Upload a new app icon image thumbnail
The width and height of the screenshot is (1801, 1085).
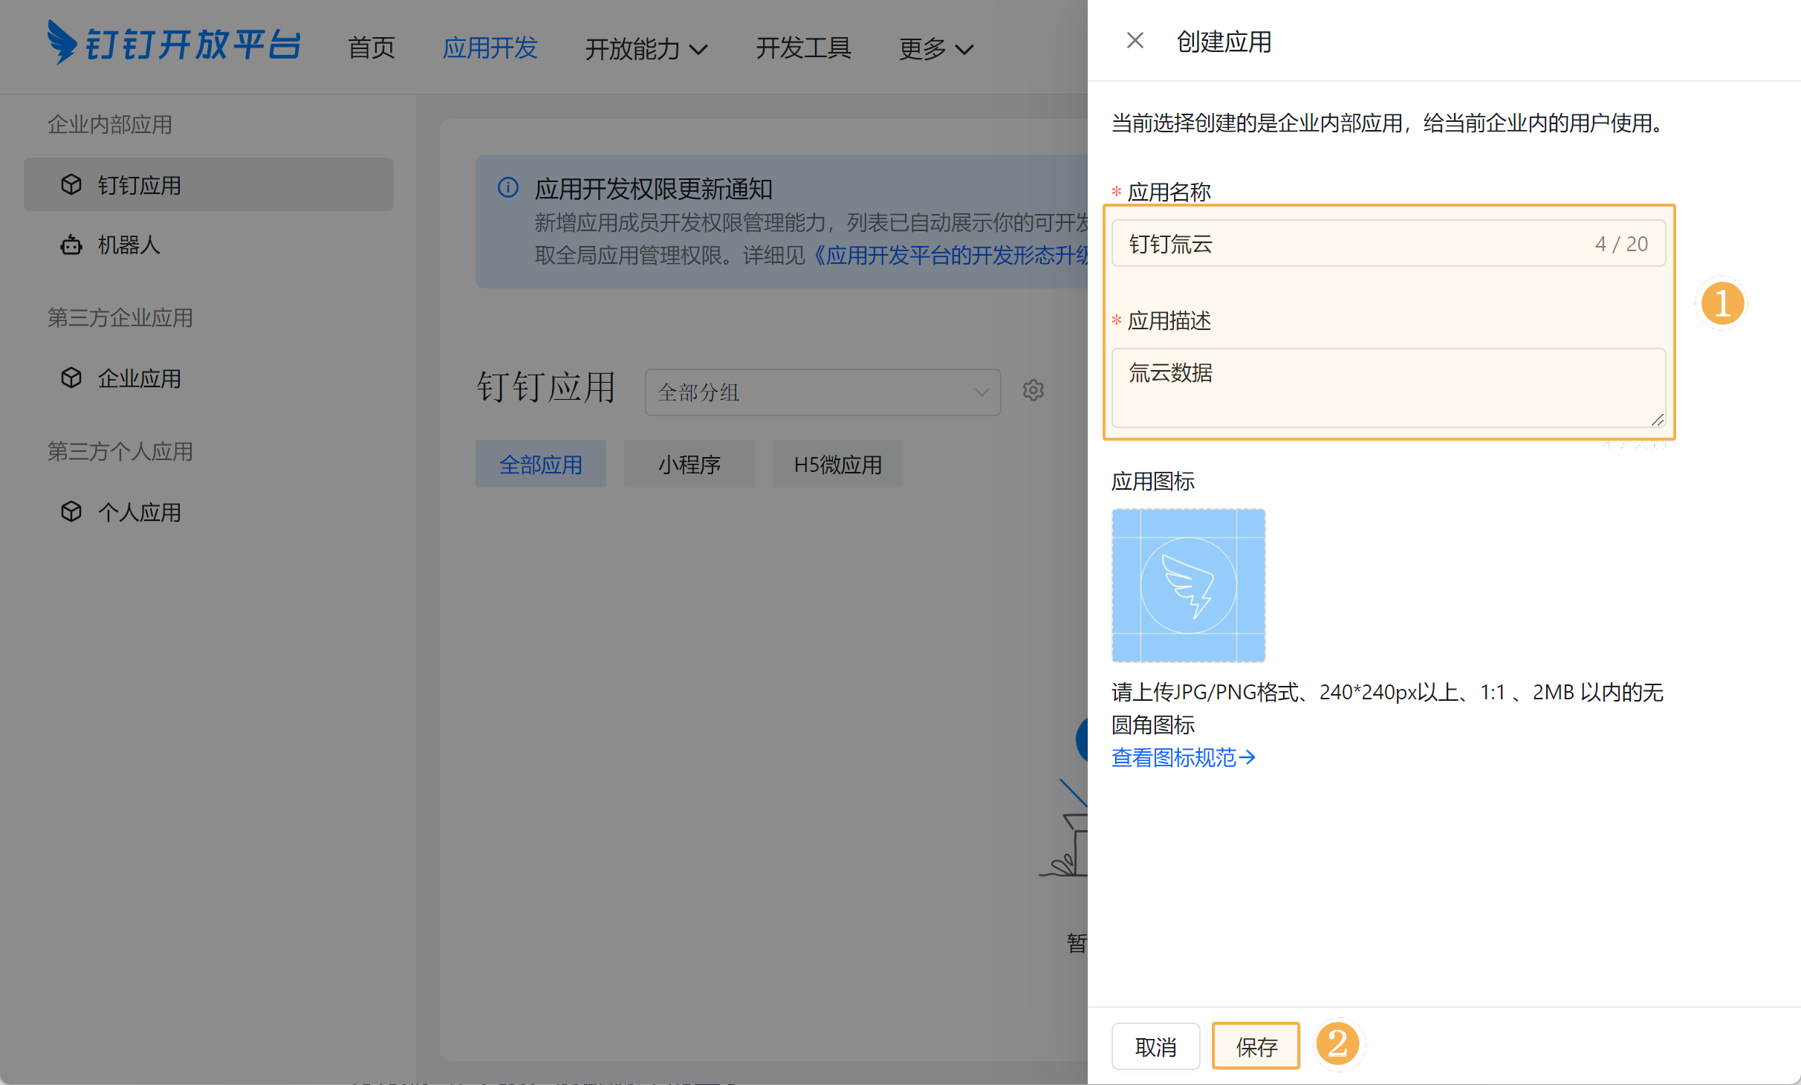[x=1188, y=586]
